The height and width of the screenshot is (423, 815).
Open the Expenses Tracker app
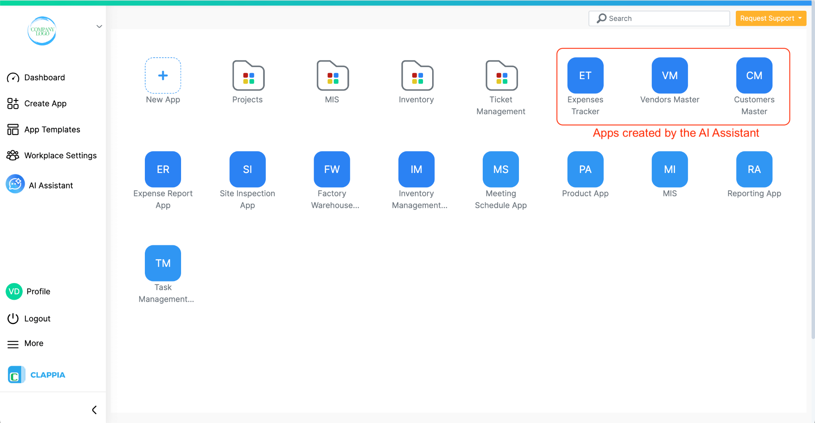[x=585, y=75]
